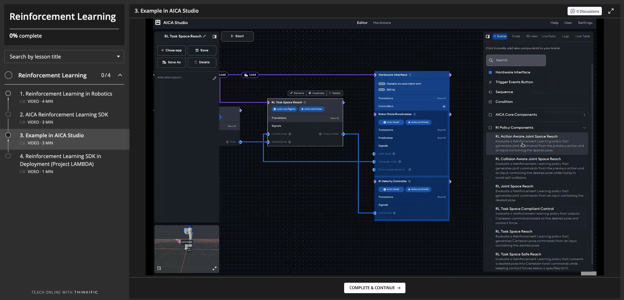Click the Delete application button
The height and width of the screenshot is (300, 624).
(x=202, y=62)
